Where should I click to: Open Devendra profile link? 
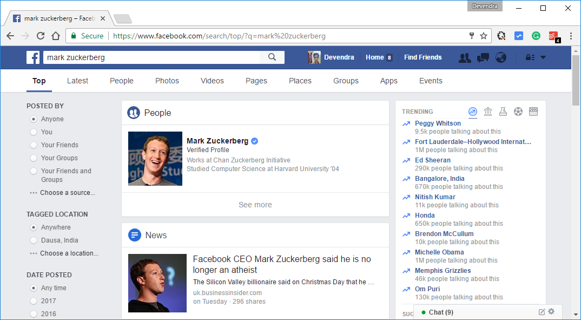click(x=331, y=57)
